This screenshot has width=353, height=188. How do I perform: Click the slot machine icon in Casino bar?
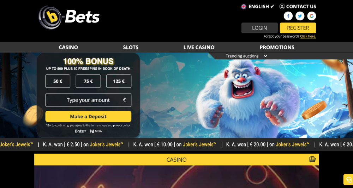tap(312, 159)
